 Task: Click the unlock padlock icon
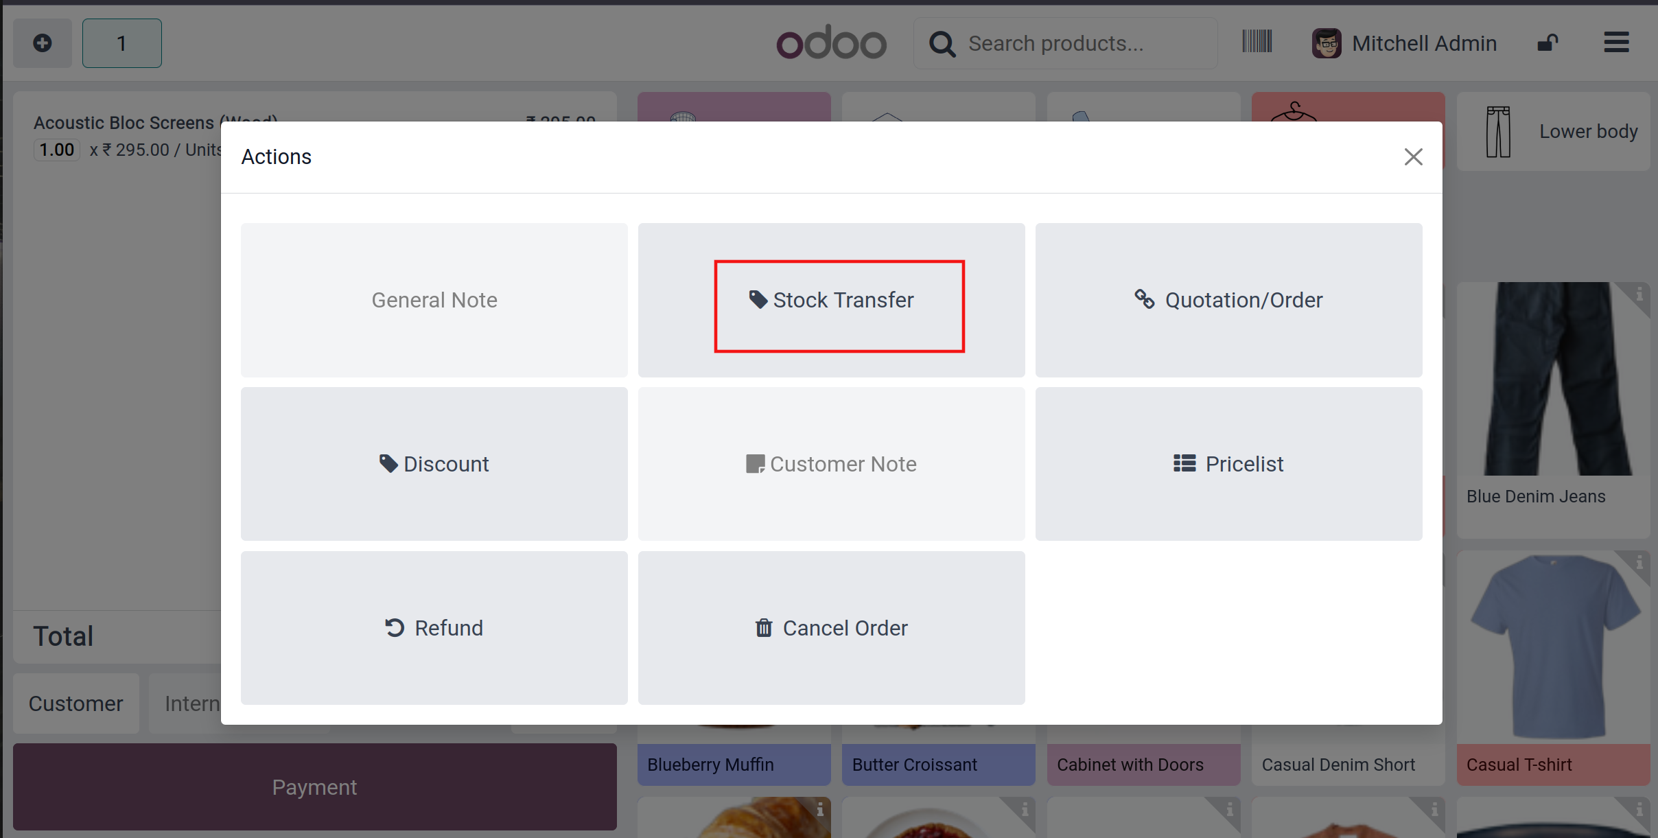click(x=1547, y=43)
